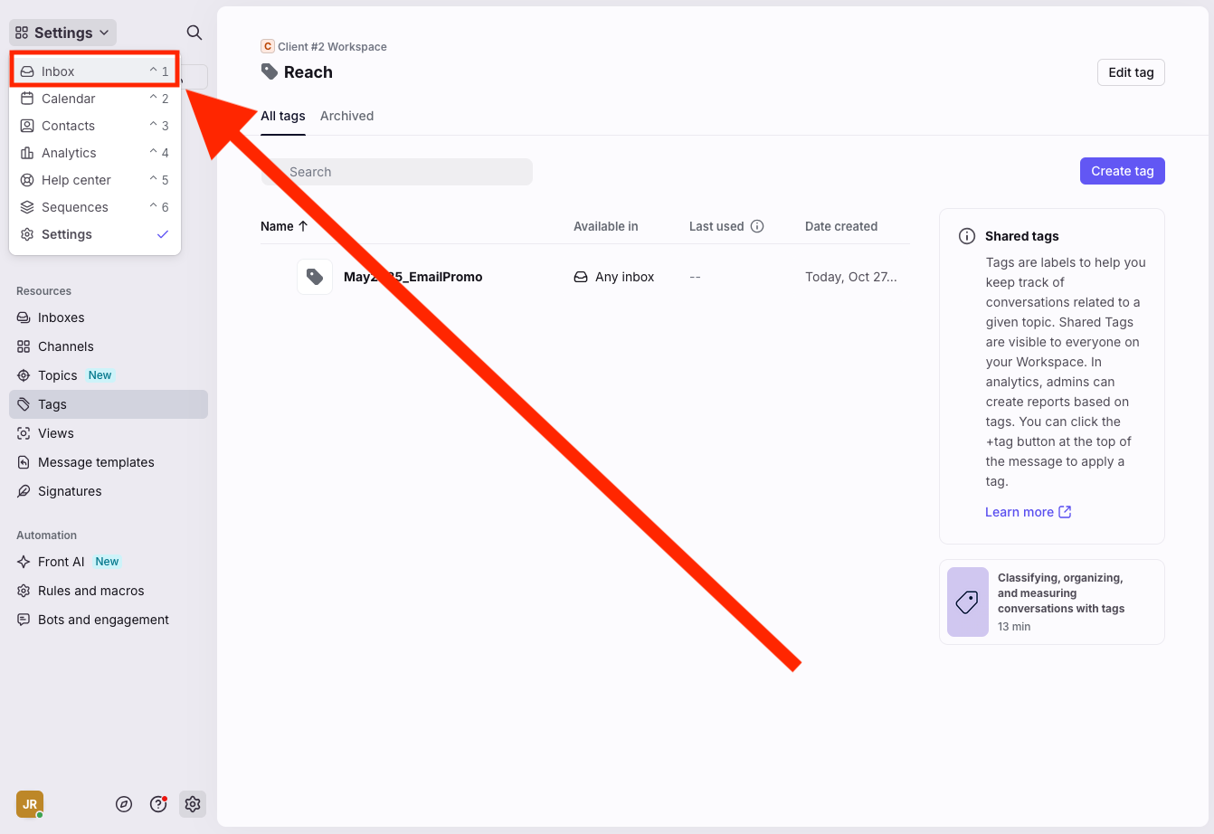The width and height of the screenshot is (1214, 834).
Task: Switch to the Archived tab
Action: click(x=346, y=116)
